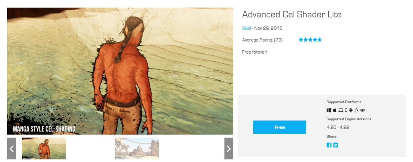Click the Android robot platform icon
The height and width of the screenshot is (162, 413).
click(x=351, y=110)
